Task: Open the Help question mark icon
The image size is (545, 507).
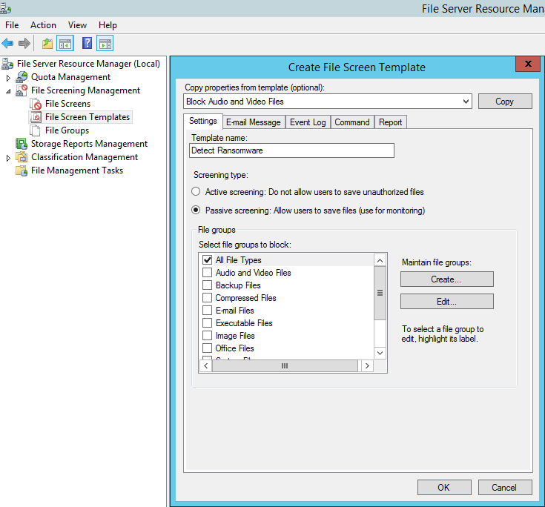Action: click(x=87, y=44)
